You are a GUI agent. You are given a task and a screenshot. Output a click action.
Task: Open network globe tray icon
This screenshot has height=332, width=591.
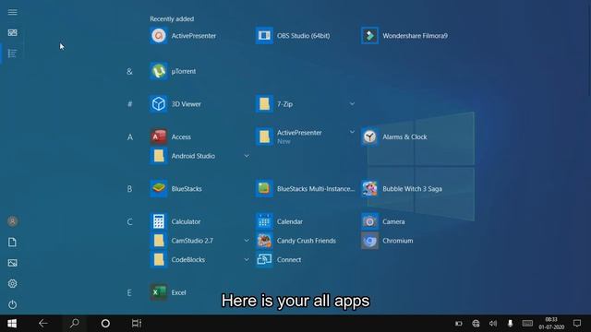(x=476, y=324)
